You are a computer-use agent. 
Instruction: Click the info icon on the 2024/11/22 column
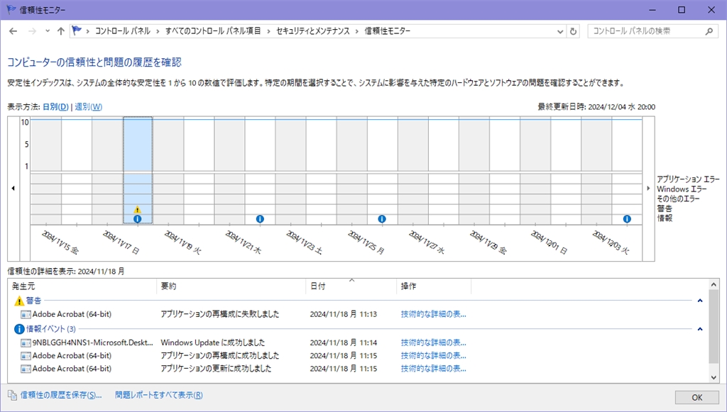(x=260, y=219)
